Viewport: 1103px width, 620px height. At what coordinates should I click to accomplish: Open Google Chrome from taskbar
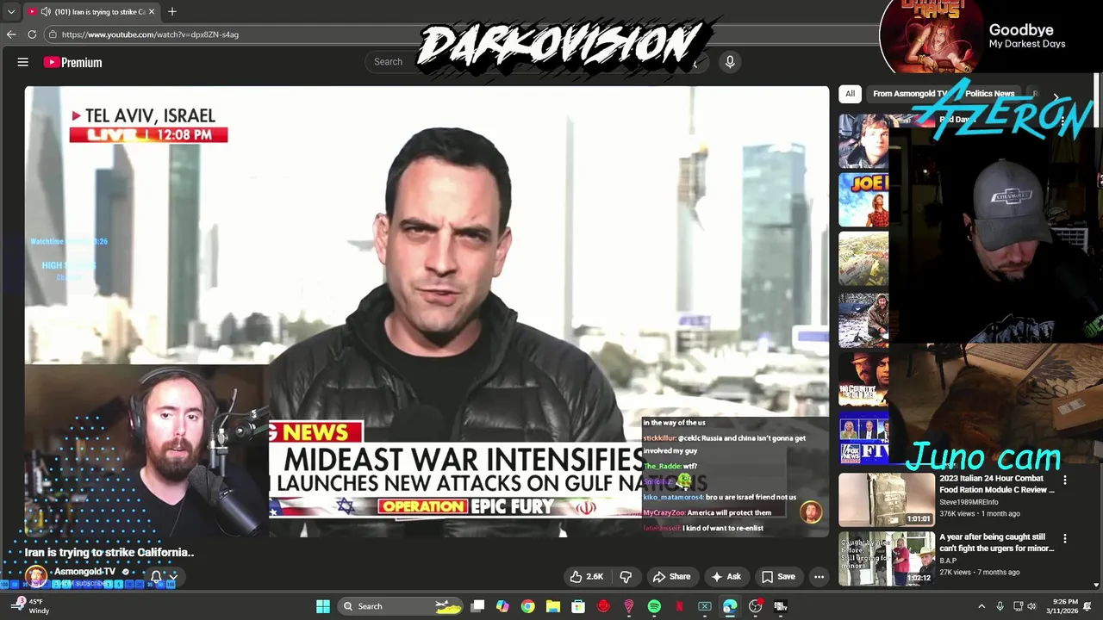pos(527,606)
